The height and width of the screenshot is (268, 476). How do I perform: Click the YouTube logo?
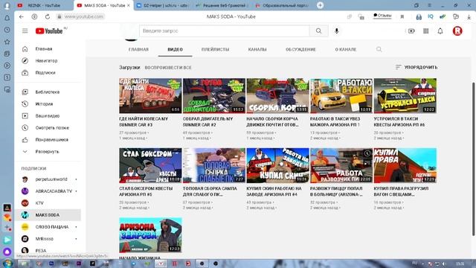click(x=49, y=31)
